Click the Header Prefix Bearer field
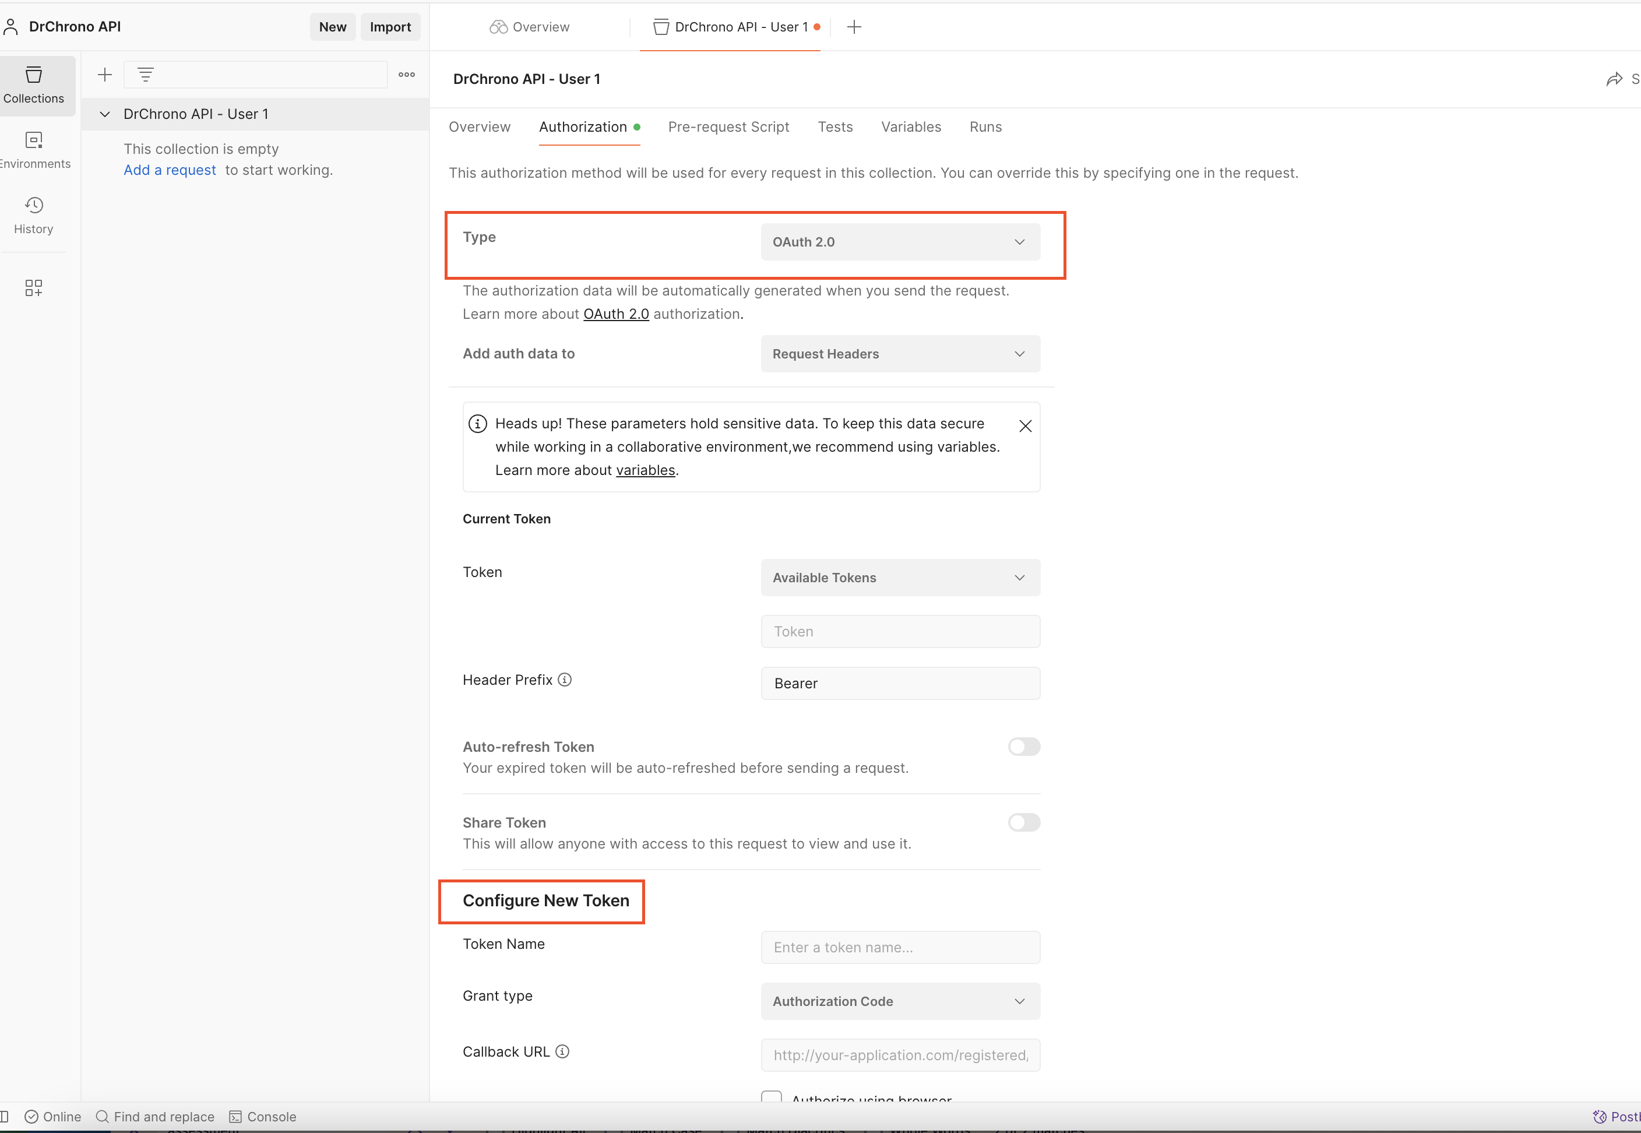 (x=900, y=684)
